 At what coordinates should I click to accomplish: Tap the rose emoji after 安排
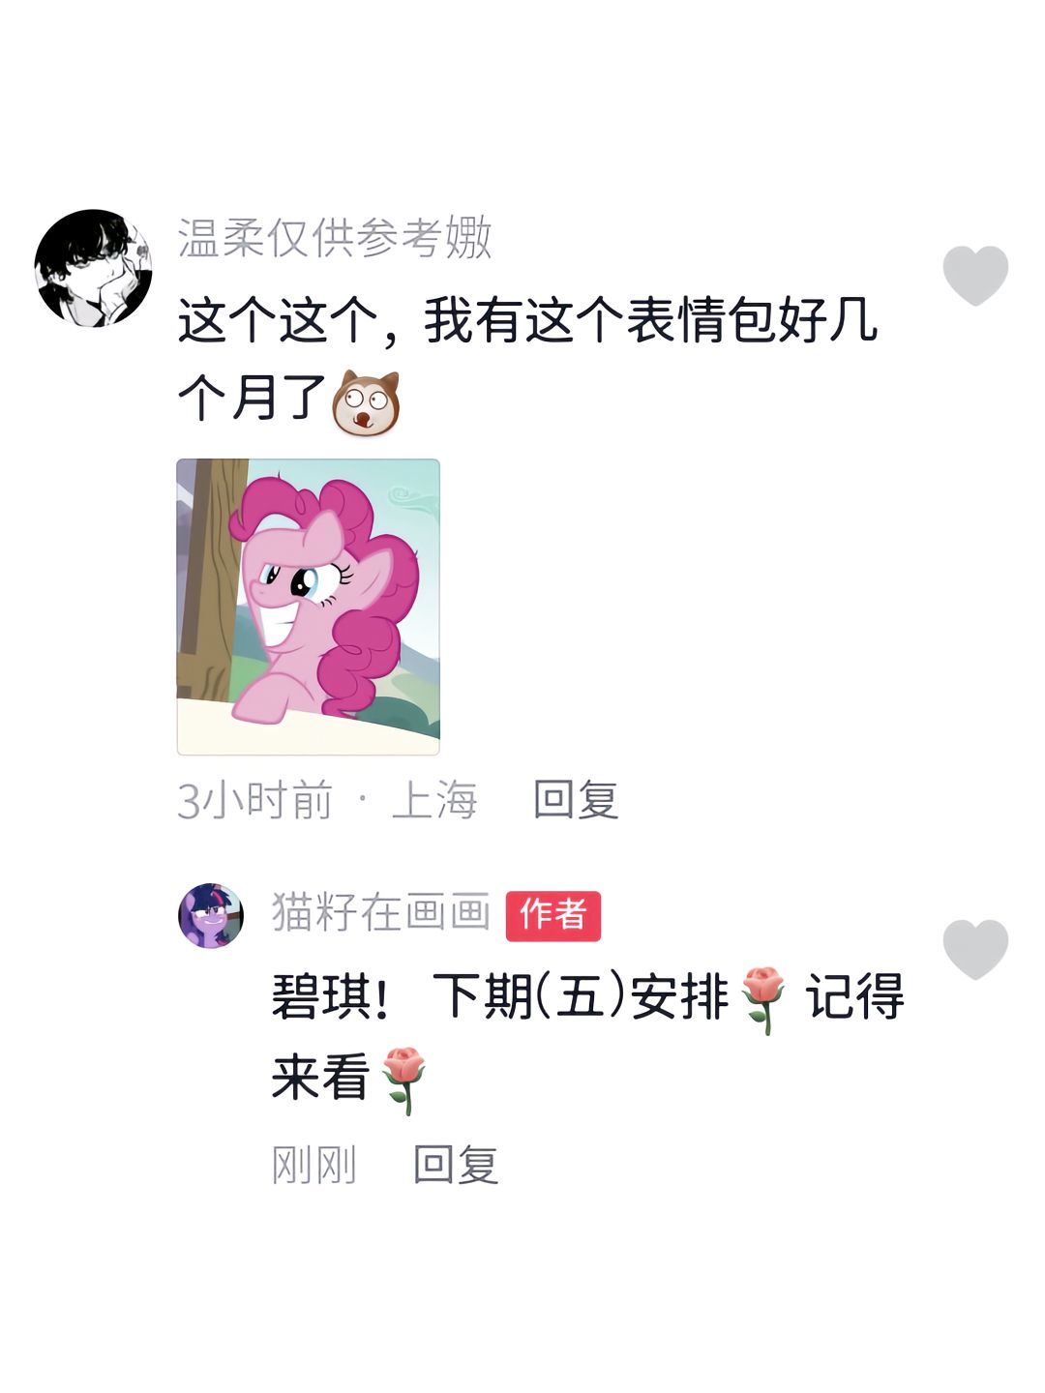click(763, 999)
